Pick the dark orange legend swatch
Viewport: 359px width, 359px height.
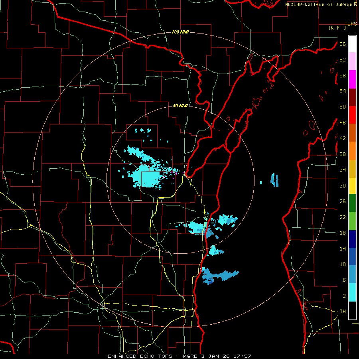(352, 132)
